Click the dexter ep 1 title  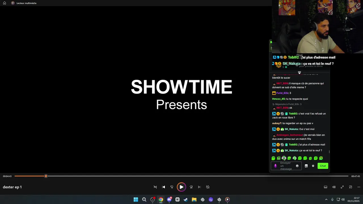pyautogui.click(x=12, y=187)
